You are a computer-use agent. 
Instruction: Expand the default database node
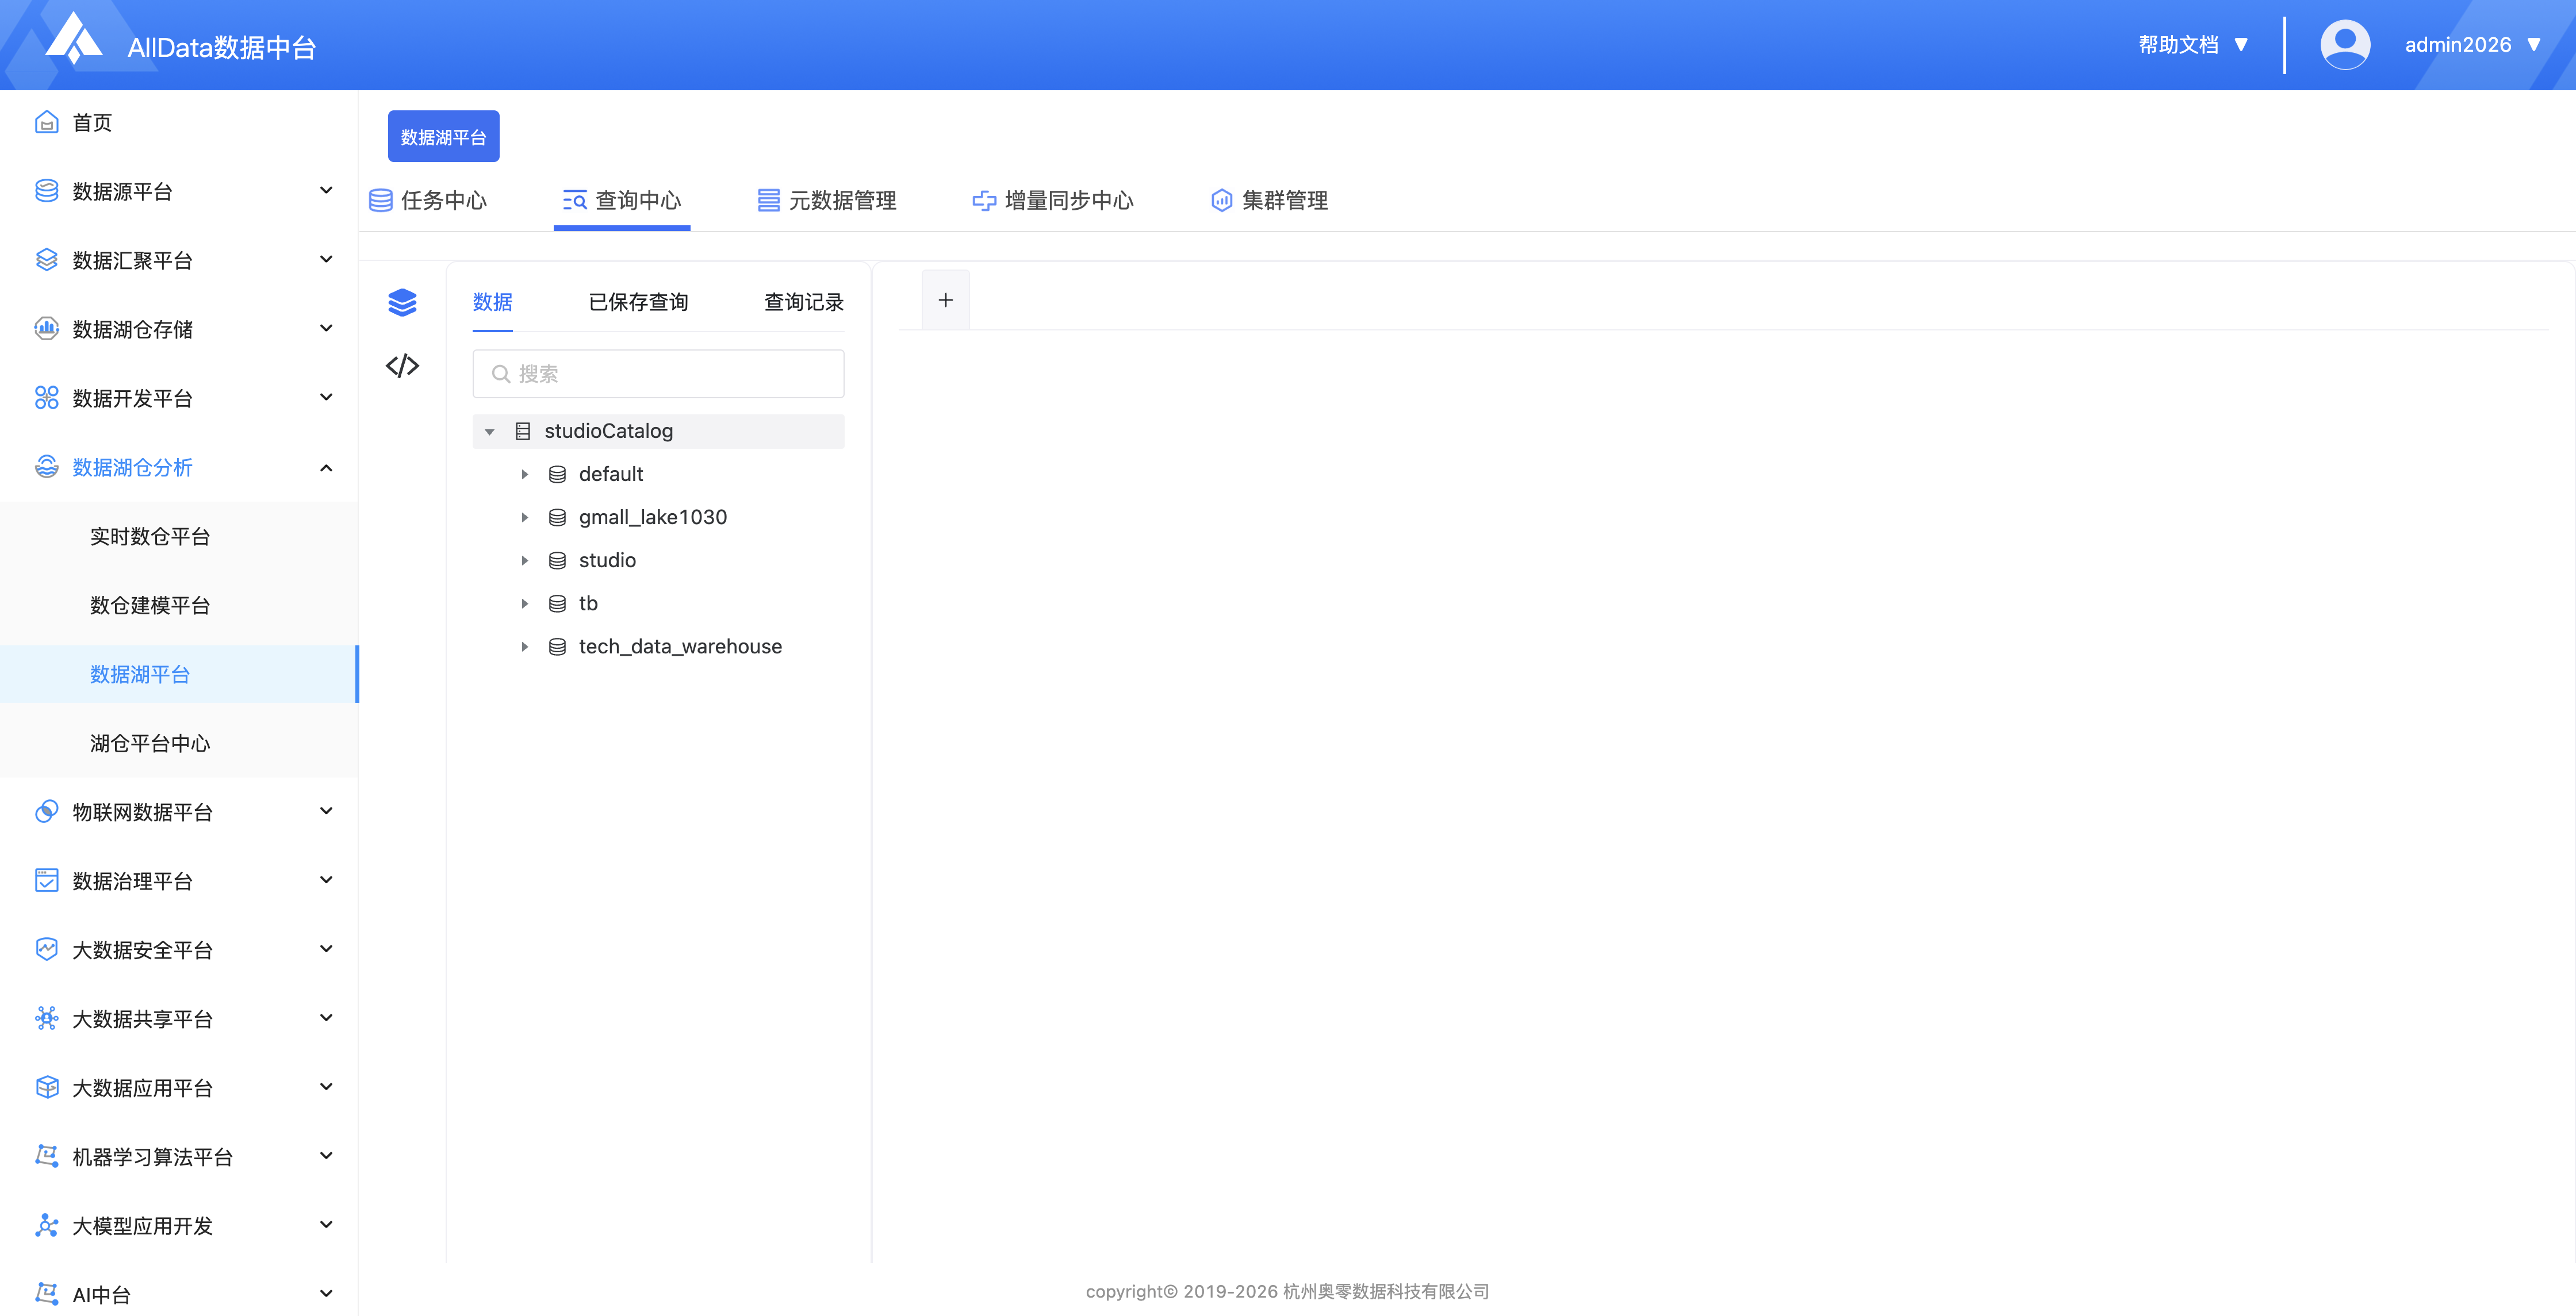[524, 475]
